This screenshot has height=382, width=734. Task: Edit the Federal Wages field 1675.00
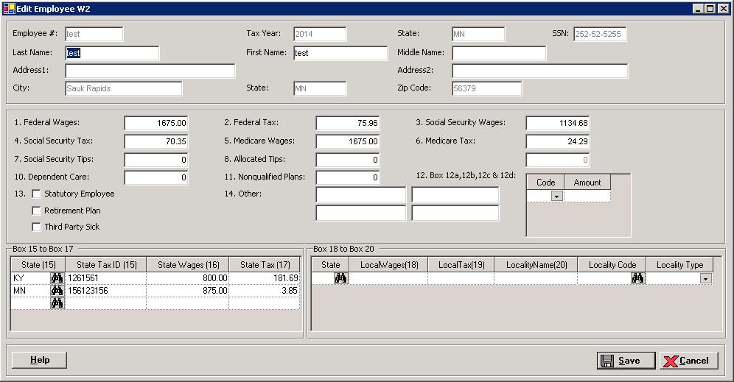click(x=156, y=123)
